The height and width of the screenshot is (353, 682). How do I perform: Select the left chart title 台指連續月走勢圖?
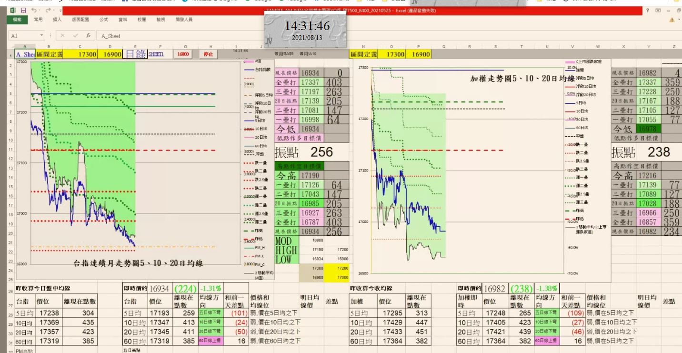coord(138,262)
